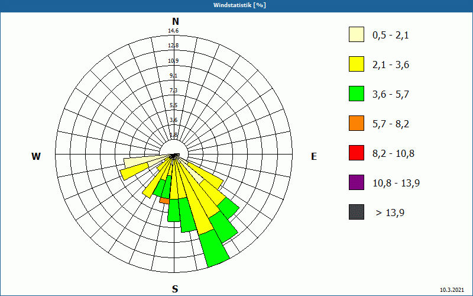Click the legend label '10,8 - 13,9'

(x=396, y=184)
